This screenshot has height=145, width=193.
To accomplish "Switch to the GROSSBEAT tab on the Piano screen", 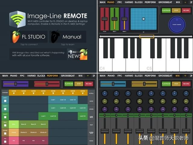I will click(165, 2).
